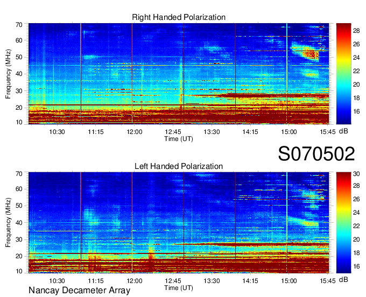Click the 22 value on Left Handed colorbar
Image resolution: width=366 pixels, height=297 pixels.
click(356, 226)
